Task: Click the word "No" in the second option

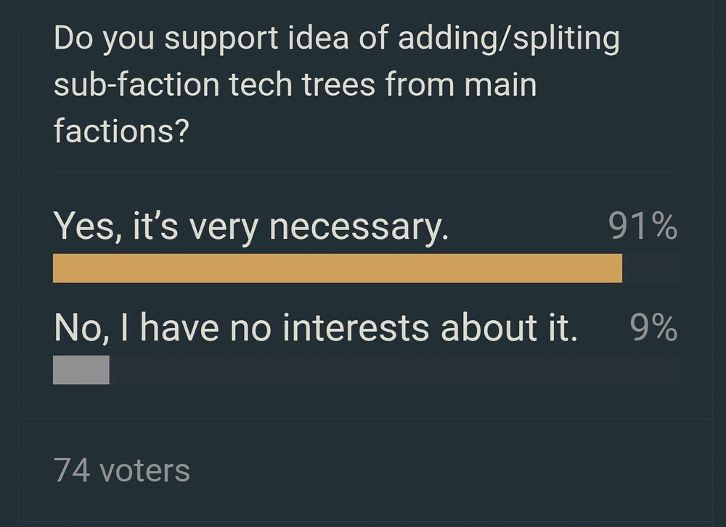Action: 77,329
